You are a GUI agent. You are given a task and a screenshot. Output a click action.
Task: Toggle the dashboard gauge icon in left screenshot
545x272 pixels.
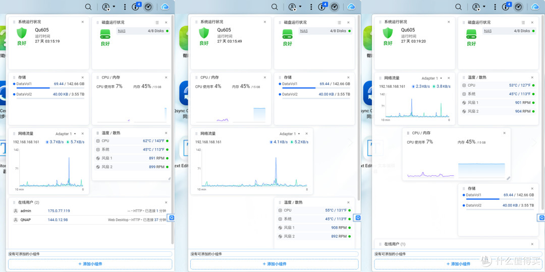pos(148,7)
